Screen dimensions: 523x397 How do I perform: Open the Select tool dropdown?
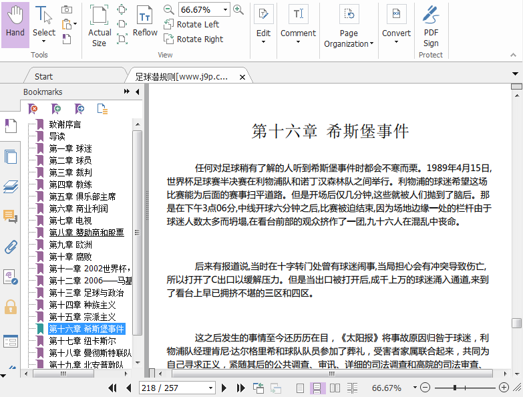coord(43,41)
